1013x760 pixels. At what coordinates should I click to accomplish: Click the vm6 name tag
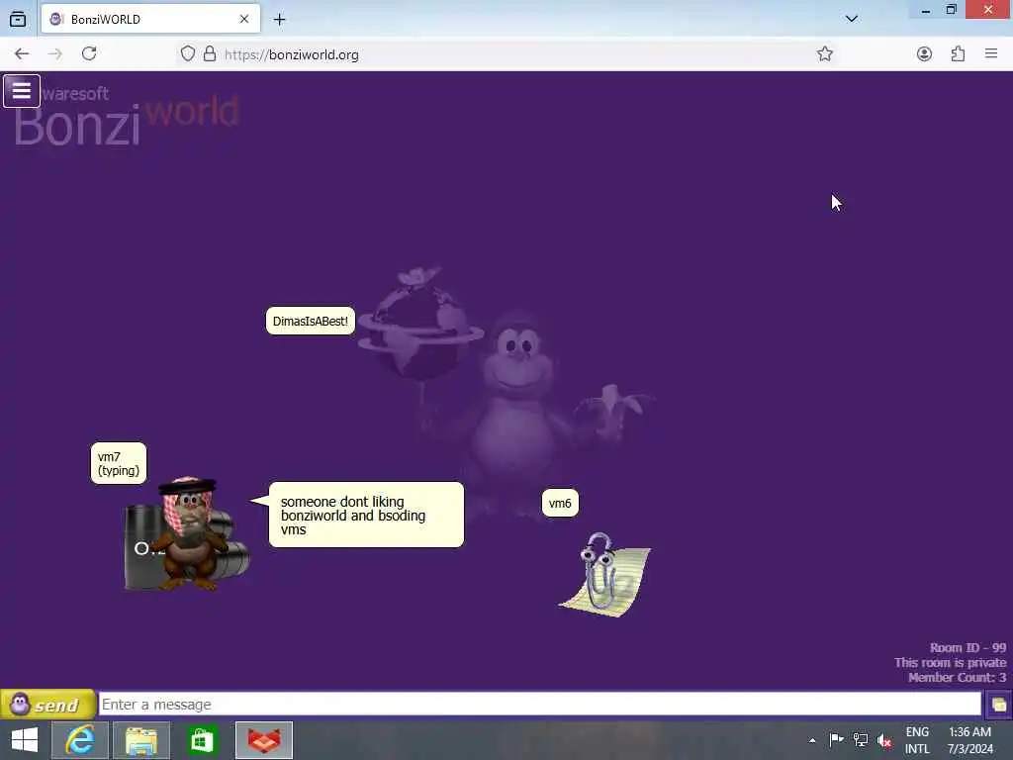pyautogui.click(x=560, y=504)
